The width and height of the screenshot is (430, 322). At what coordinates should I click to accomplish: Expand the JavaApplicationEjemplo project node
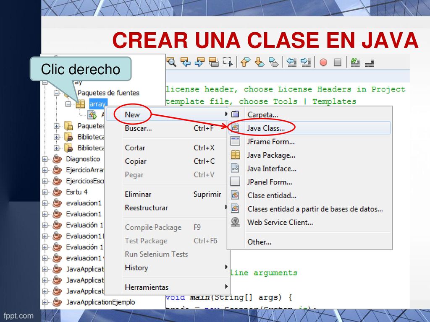coord(45,302)
